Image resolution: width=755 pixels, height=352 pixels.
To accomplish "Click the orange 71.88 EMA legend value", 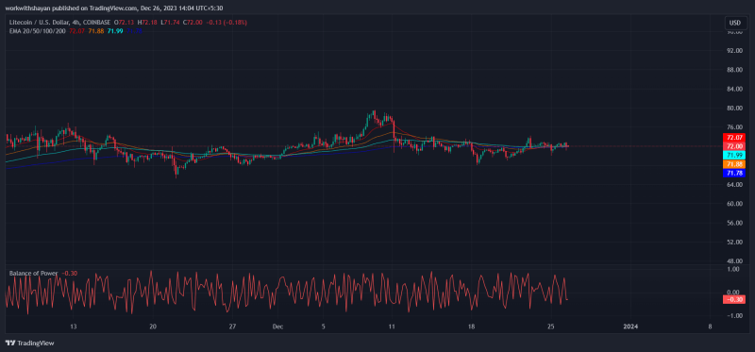I will pos(96,31).
